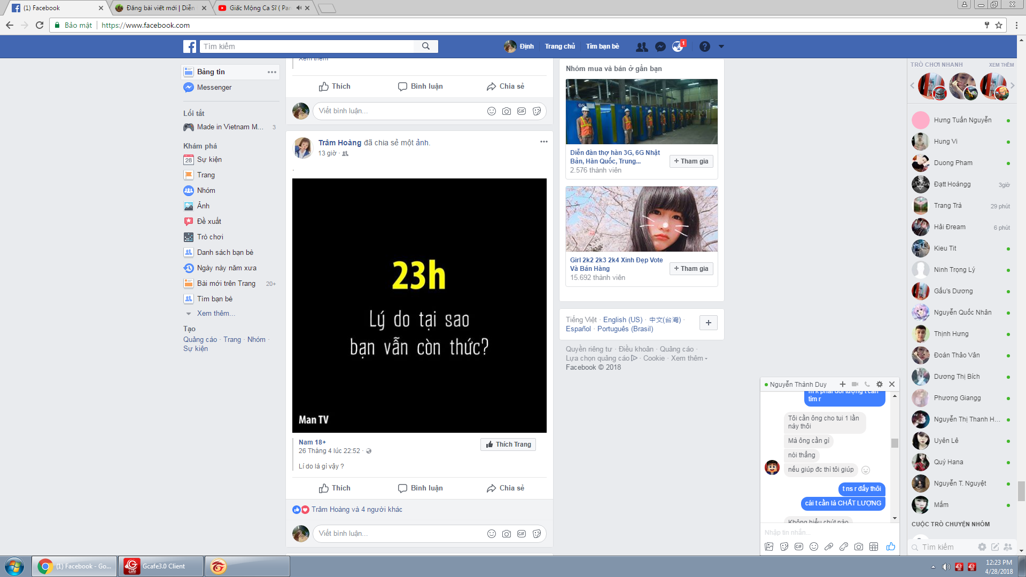1026x577 pixels.
Task: Click the help question mark icon
Action: (705, 46)
